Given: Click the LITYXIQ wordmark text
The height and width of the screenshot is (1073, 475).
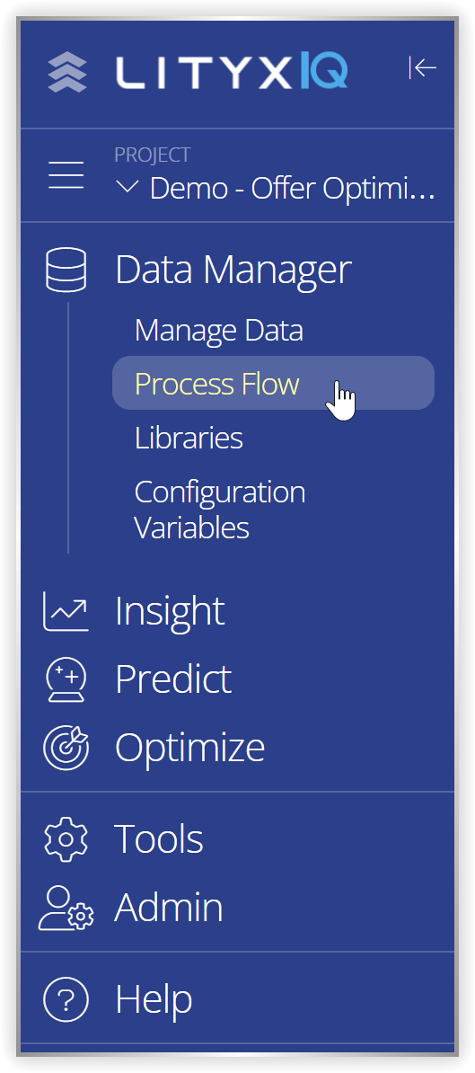Looking at the screenshot, I should pyautogui.click(x=231, y=73).
